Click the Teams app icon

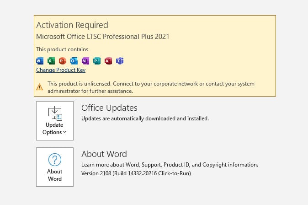click(120, 61)
